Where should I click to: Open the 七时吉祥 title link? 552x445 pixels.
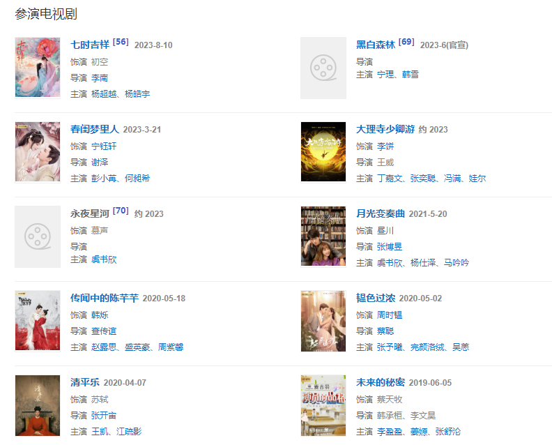(90, 45)
